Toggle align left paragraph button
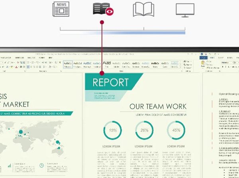Viewport: 239px width, 178px height. click(x=28, y=67)
